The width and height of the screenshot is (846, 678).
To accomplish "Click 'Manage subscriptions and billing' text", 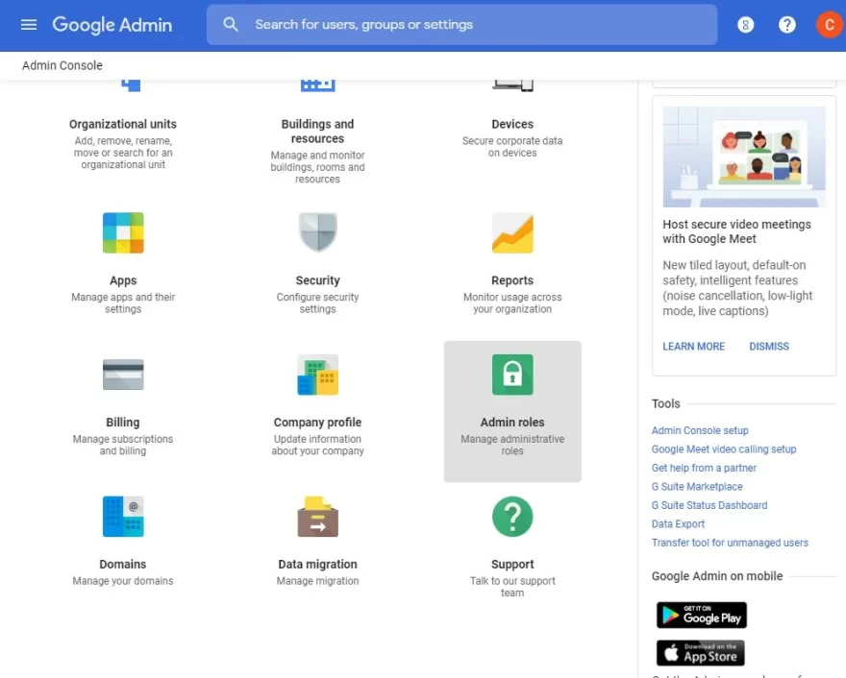I will 123,445.
